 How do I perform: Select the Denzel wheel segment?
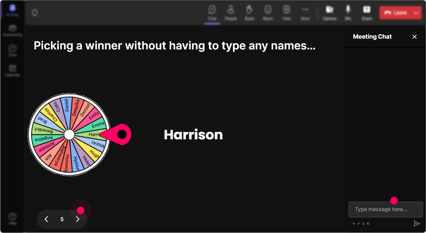85,110
